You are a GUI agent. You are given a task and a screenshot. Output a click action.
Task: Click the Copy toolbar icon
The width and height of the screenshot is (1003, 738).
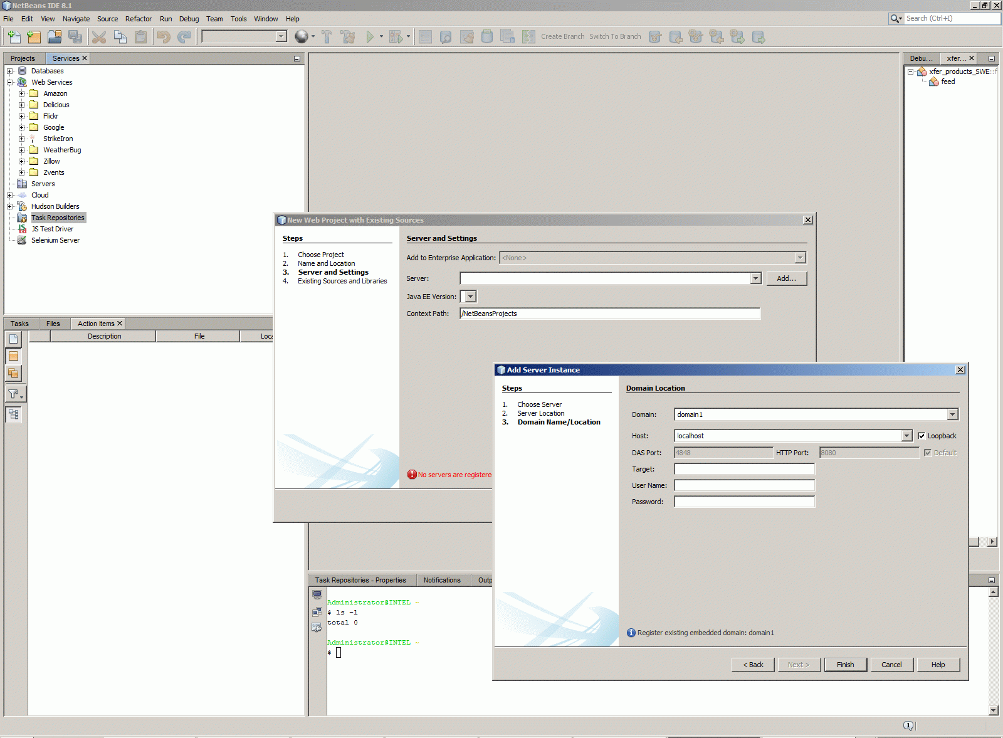pos(120,37)
